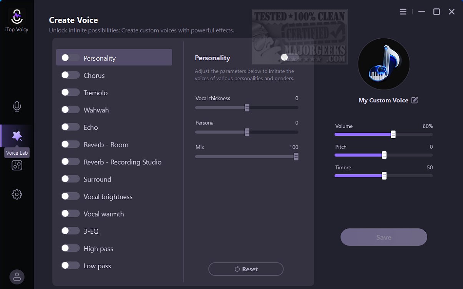Click the music note voice avatar

(383, 64)
